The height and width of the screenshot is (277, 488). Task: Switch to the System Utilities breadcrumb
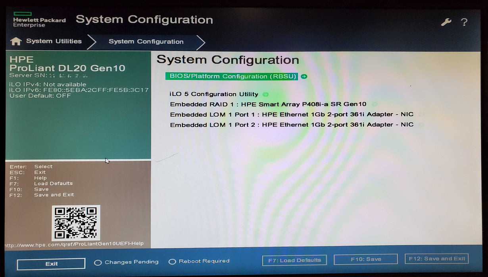54,41
